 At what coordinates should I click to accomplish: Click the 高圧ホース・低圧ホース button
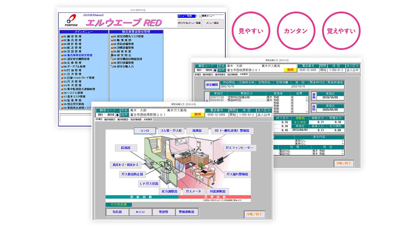coord(125,165)
